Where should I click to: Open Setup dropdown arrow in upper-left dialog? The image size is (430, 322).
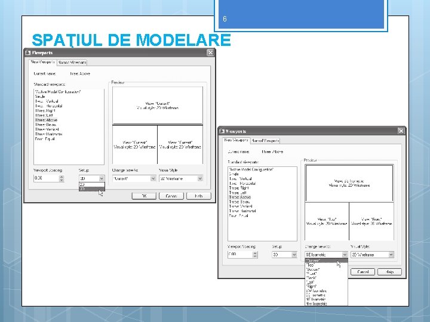(x=102, y=178)
